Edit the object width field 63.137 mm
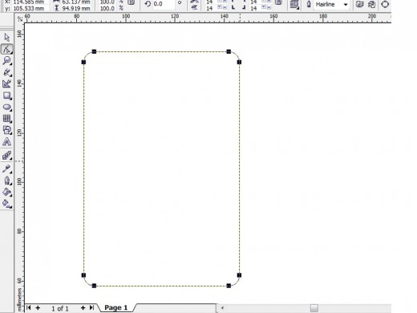Screen dimensions: 417x313 [x=76, y=2]
